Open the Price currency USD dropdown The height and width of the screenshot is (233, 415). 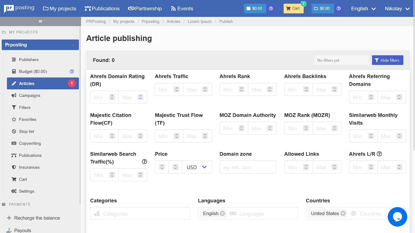click(x=197, y=167)
